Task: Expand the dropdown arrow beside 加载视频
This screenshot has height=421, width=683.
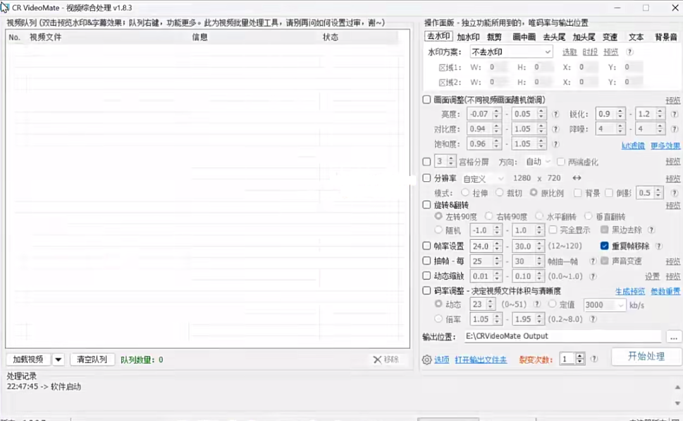Action: [58, 359]
